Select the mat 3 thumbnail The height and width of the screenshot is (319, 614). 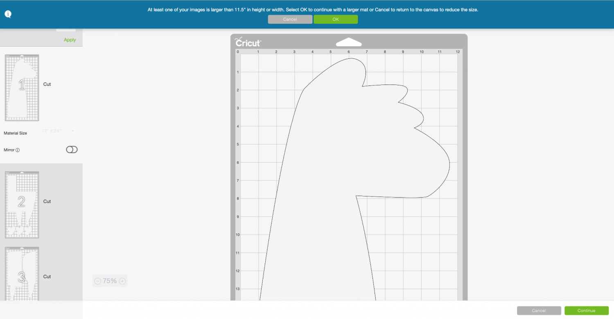22,274
